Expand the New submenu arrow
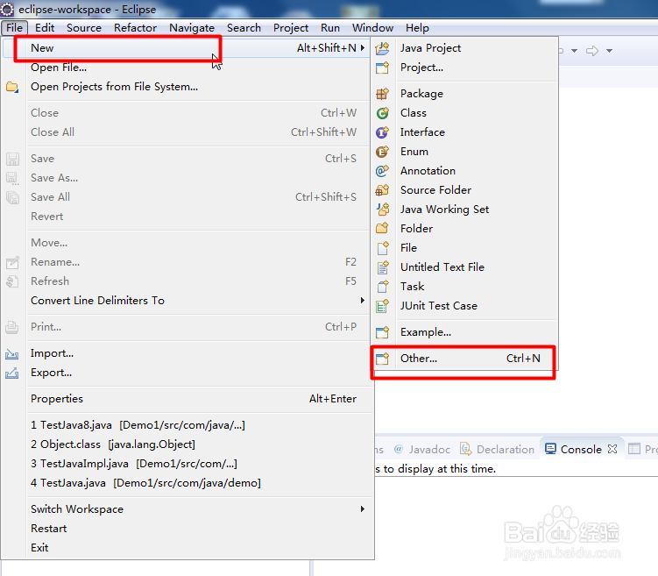Image resolution: width=658 pixels, height=576 pixels. [x=363, y=48]
